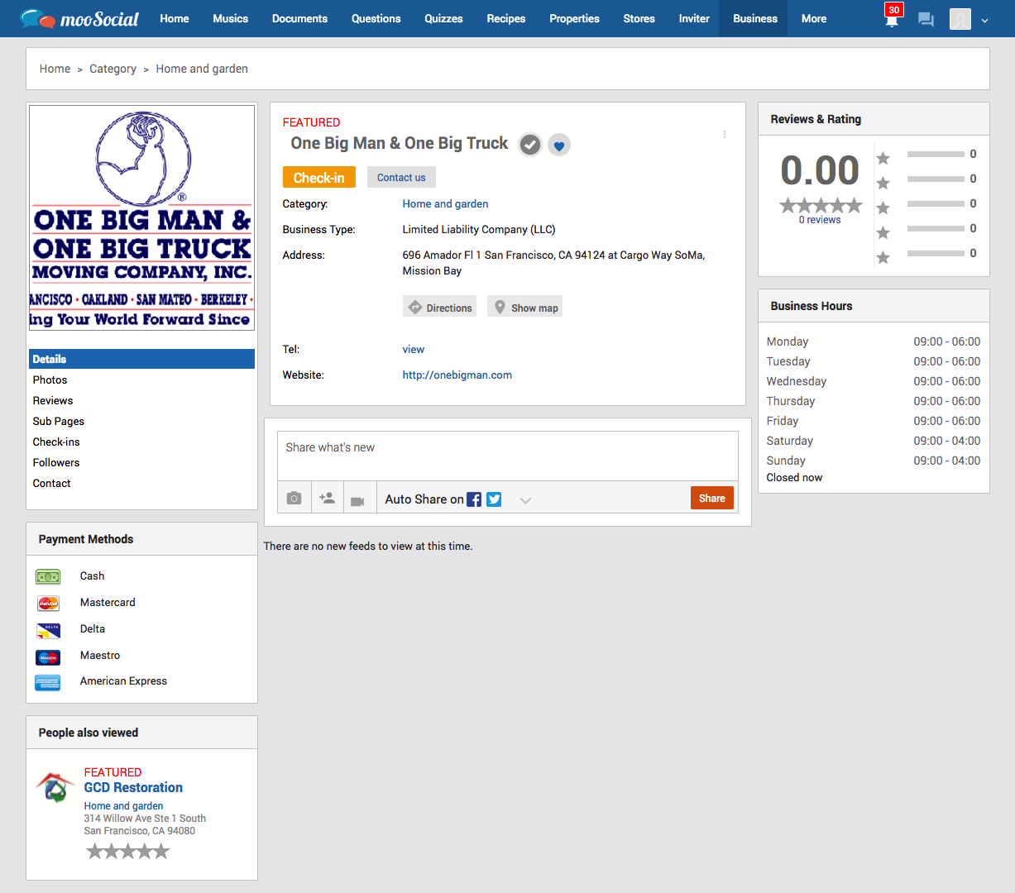Click the camera photo upload icon

294,499
